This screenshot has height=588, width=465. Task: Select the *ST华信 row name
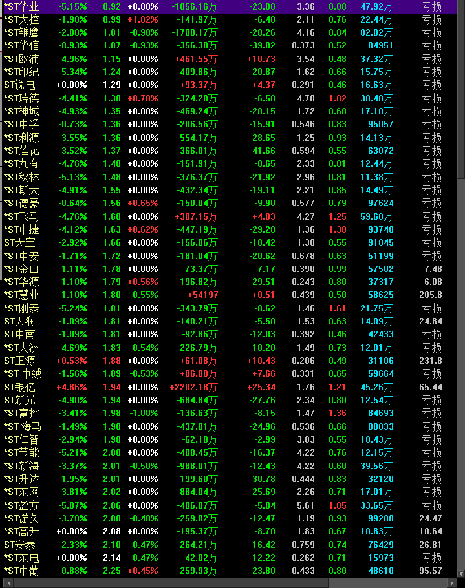(21, 46)
